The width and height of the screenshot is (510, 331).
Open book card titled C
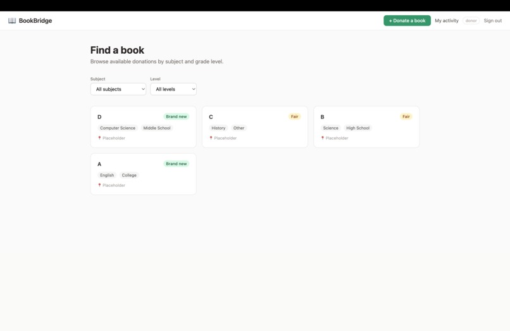(254, 127)
